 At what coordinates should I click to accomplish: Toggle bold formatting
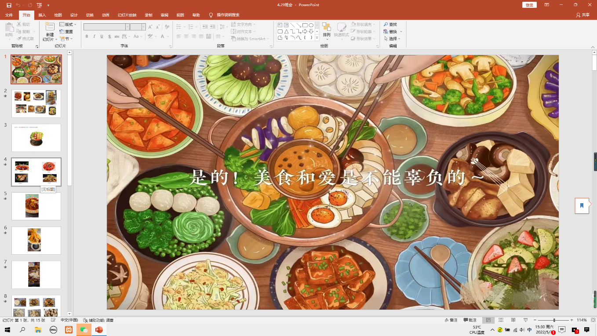[x=87, y=37]
